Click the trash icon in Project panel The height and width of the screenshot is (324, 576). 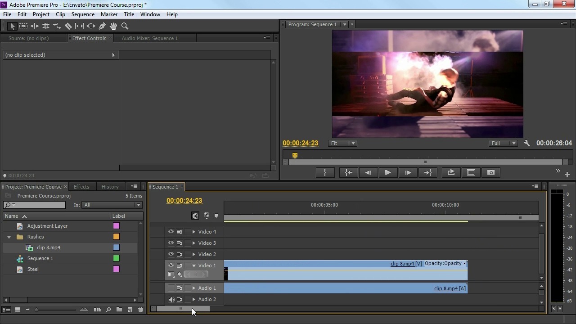pyautogui.click(x=140, y=310)
